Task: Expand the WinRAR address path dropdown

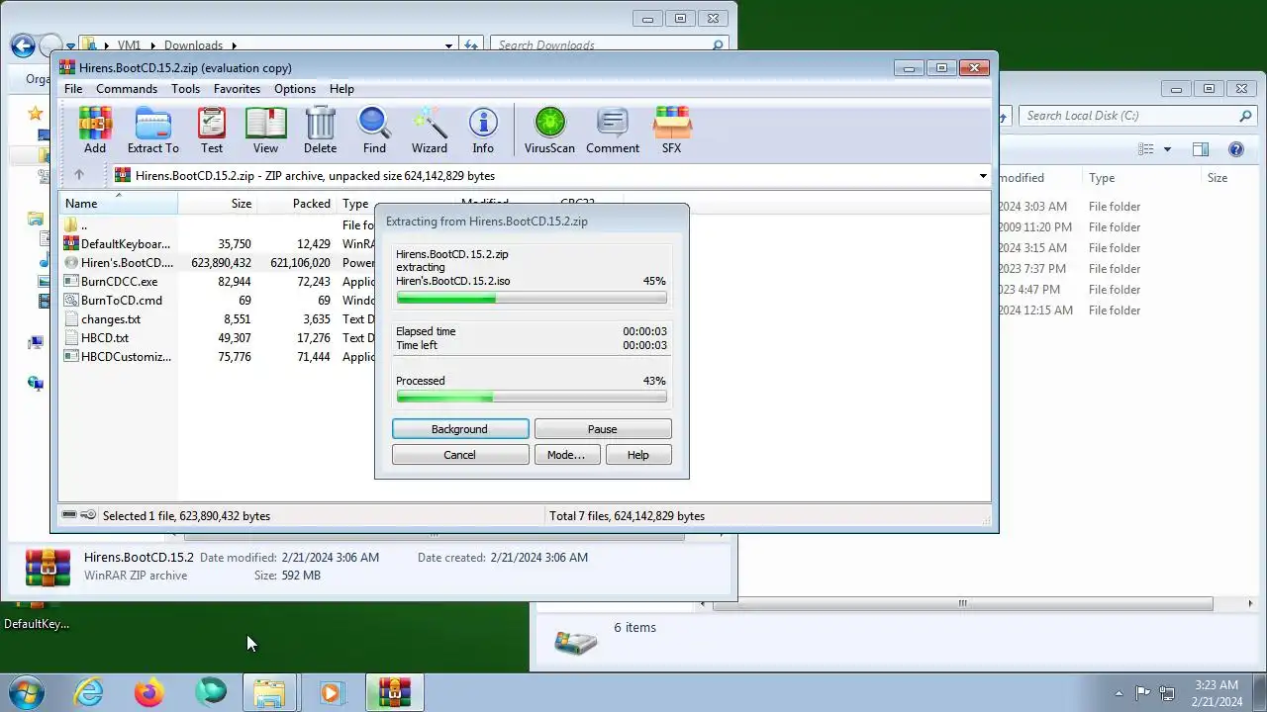Action: tap(983, 176)
